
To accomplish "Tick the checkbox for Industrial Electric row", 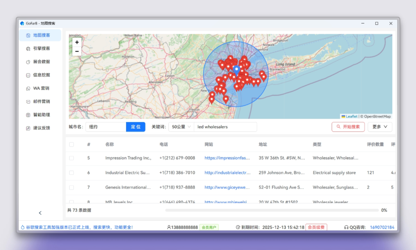I will pos(71,173).
